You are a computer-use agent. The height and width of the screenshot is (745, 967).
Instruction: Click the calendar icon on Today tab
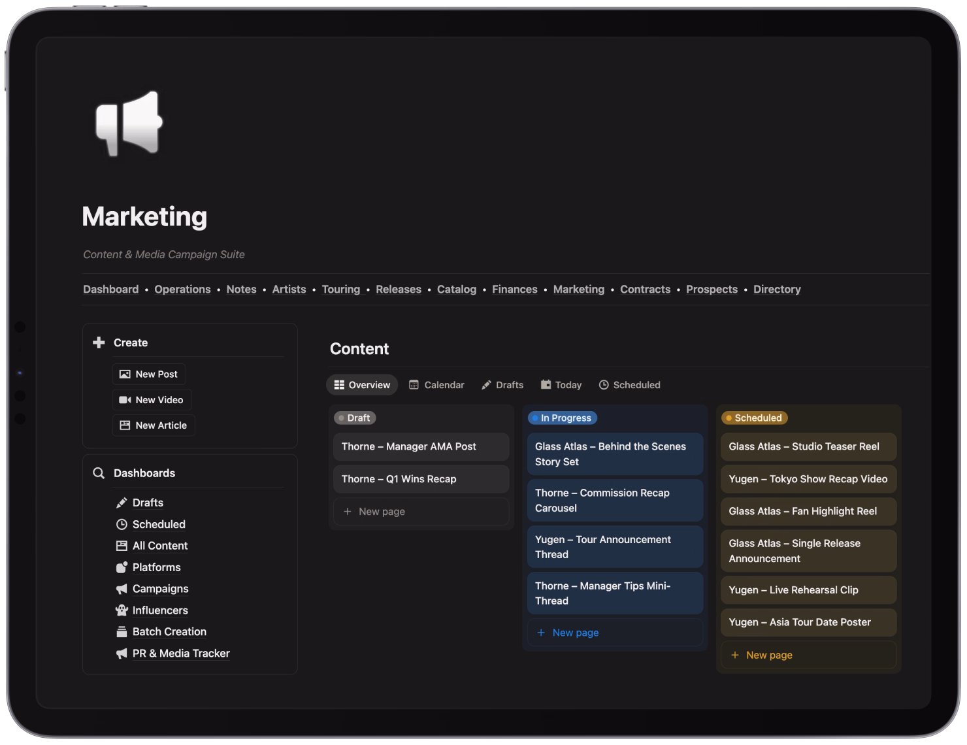(x=546, y=385)
